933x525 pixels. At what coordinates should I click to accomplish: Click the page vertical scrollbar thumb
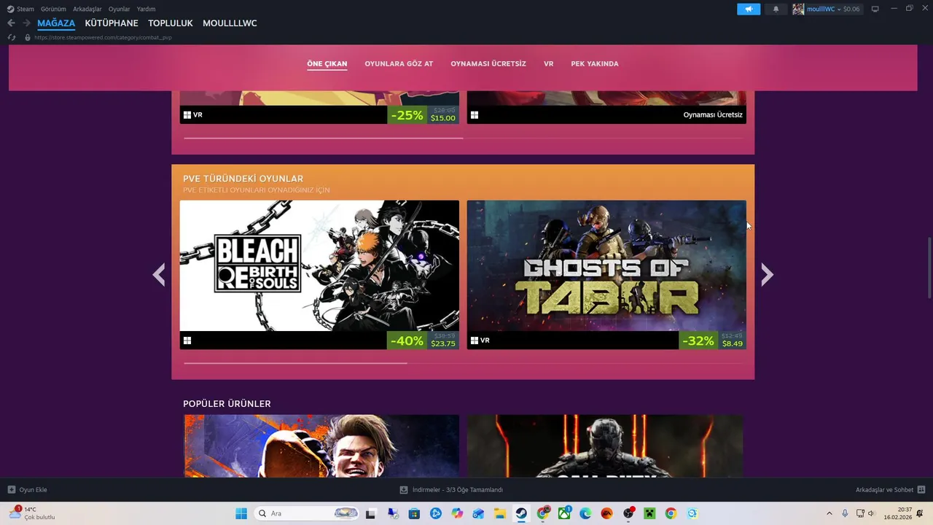[x=929, y=267]
